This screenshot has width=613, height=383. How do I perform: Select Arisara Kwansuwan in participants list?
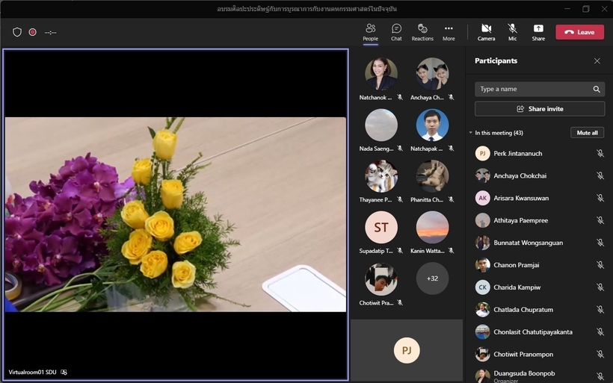point(540,198)
